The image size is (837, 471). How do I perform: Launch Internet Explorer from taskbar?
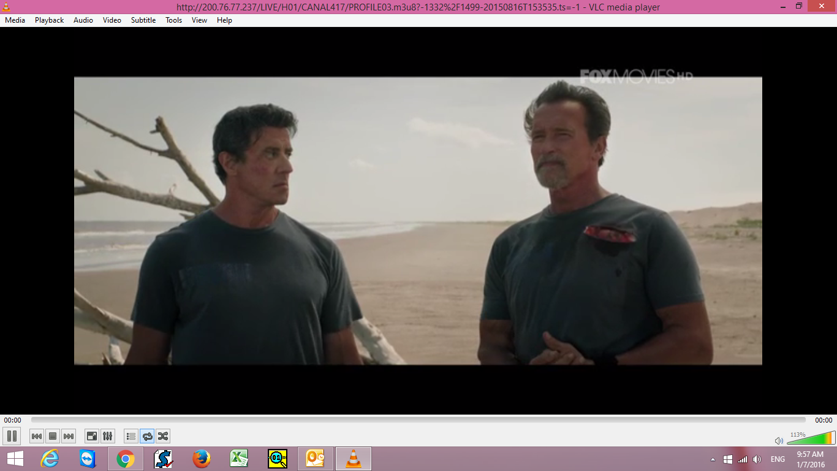[x=50, y=459]
